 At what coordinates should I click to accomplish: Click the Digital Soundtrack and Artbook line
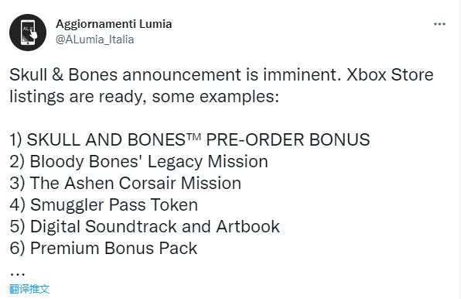(x=145, y=227)
